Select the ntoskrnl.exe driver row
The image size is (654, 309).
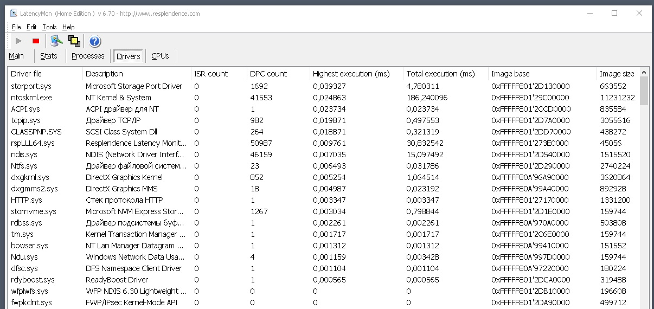pos(324,98)
